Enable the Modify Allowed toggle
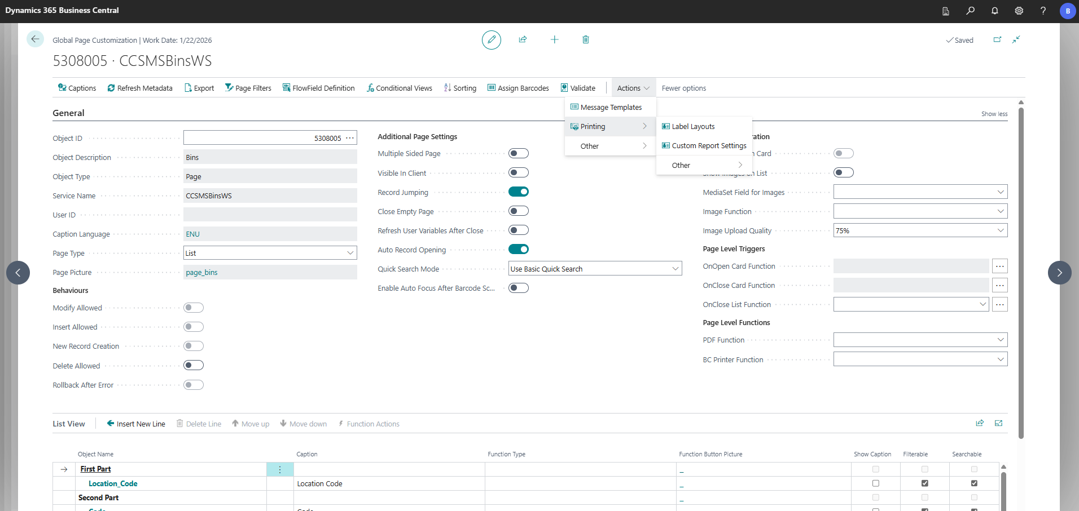 (x=194, y=308)
